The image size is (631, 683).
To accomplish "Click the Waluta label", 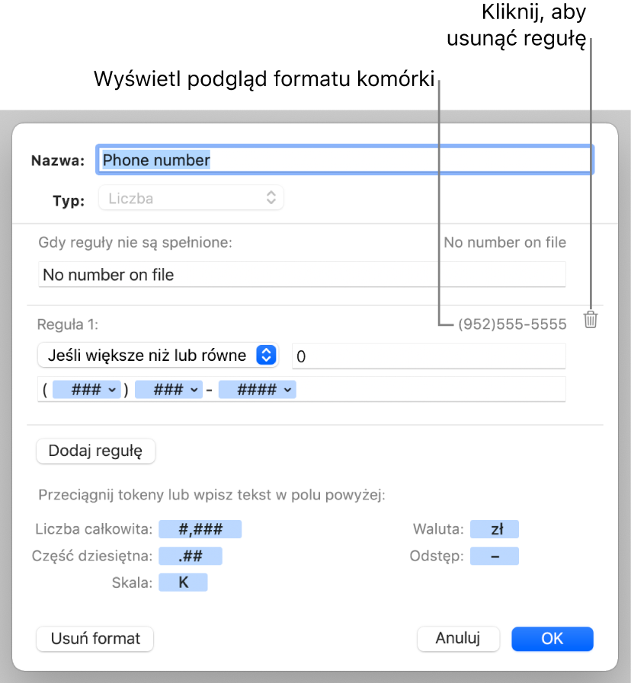I will tap(438, 529).
